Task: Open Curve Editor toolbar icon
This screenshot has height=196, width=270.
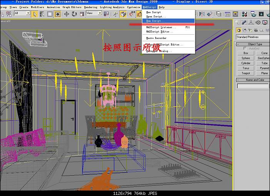Action: click(227, 14)
